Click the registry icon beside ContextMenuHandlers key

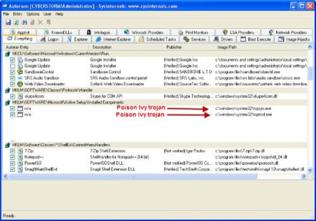pos(8,145)
